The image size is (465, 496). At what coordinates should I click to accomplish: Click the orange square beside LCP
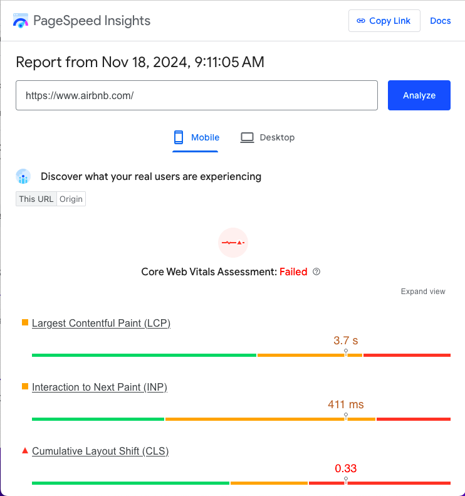pos(25,323)
